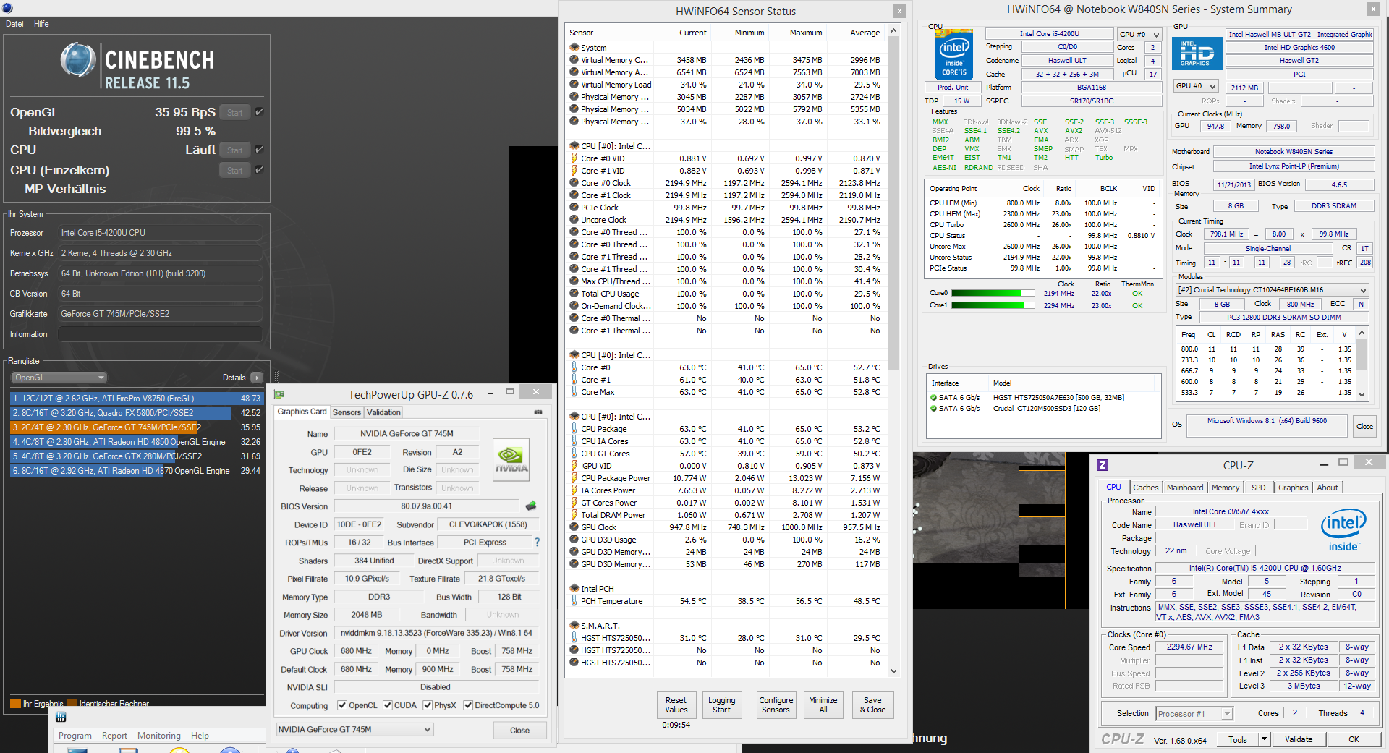This screenshot has height=753, width=1389.
Task: Open the Hilfe menu in Cinebench
Action: 41,24
